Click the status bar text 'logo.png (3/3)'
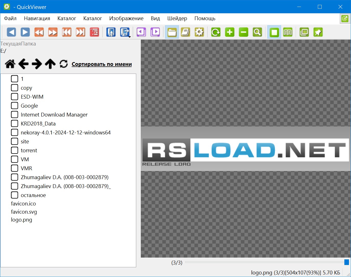Viewport: 351px width, 277px height. [268, 273]
